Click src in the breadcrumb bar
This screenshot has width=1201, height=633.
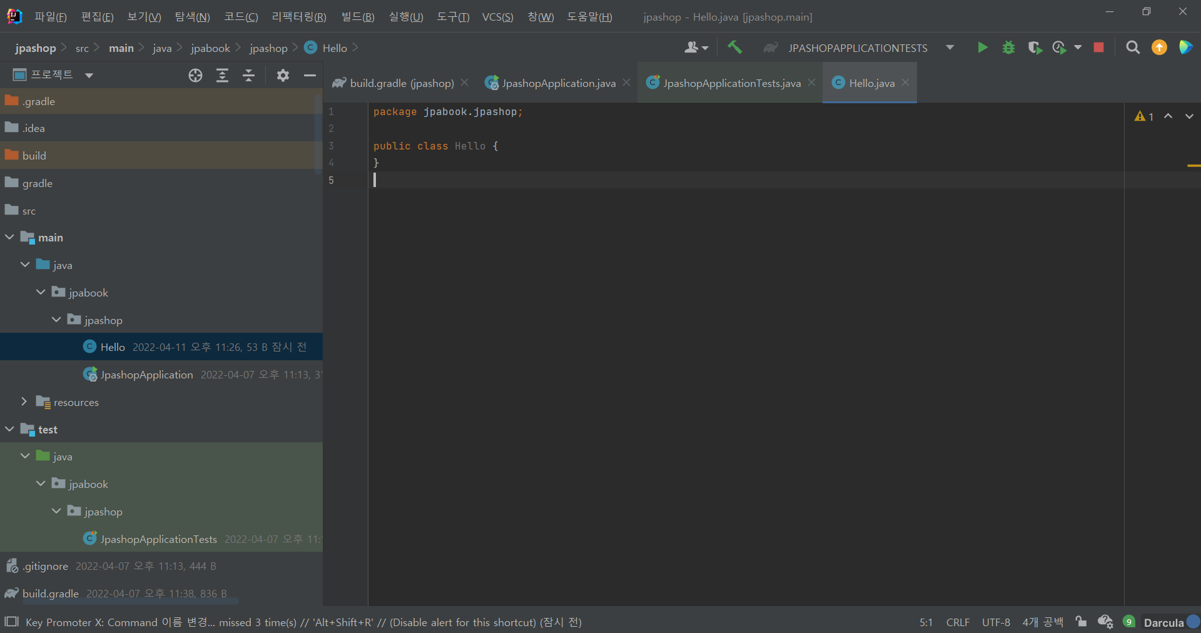tap(82, 48)
